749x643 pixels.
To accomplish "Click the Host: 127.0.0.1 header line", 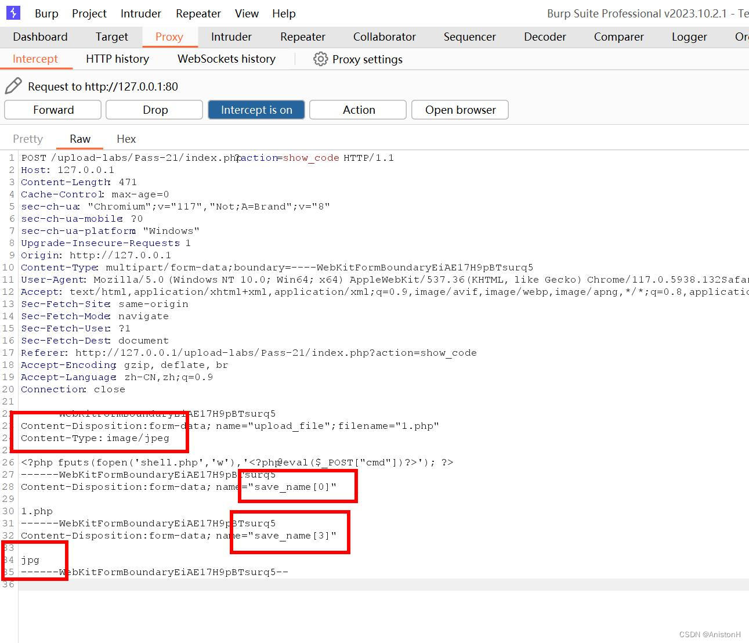I will point(68,170).
